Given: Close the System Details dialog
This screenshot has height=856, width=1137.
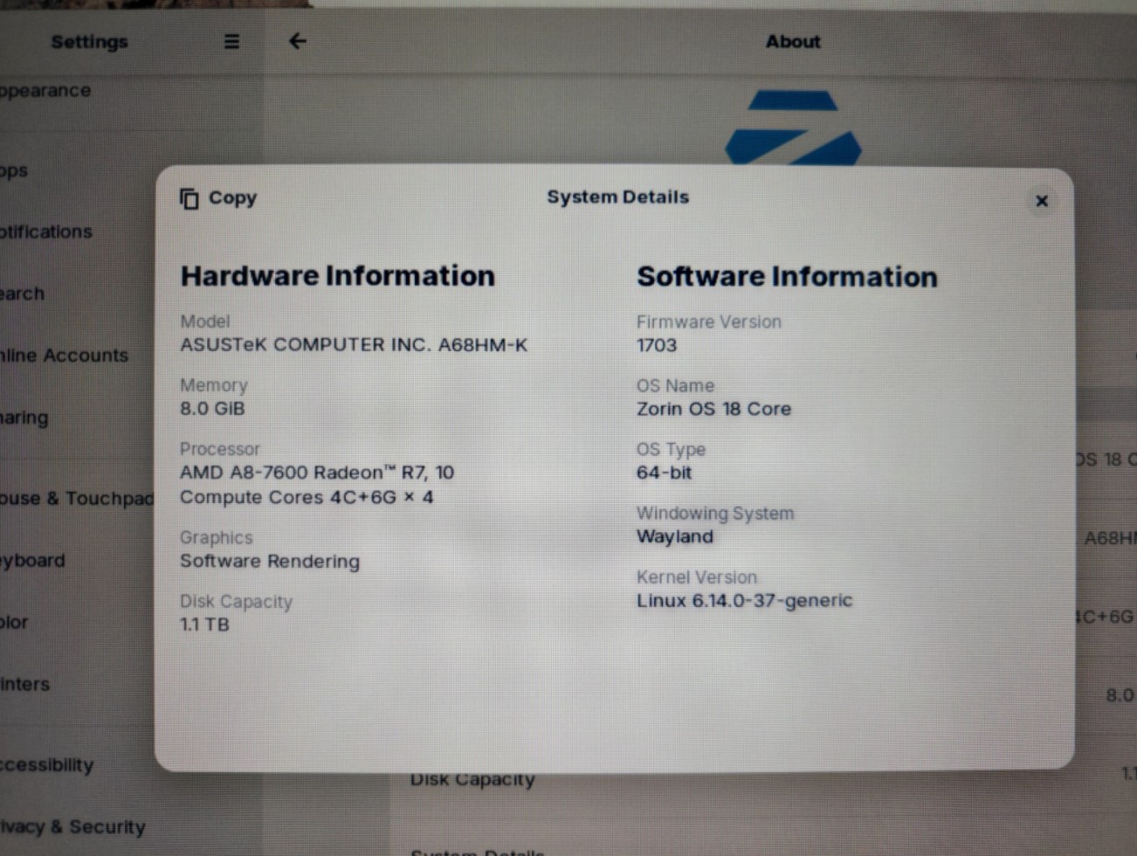Looking at the screenshot, I should 1041,201.
